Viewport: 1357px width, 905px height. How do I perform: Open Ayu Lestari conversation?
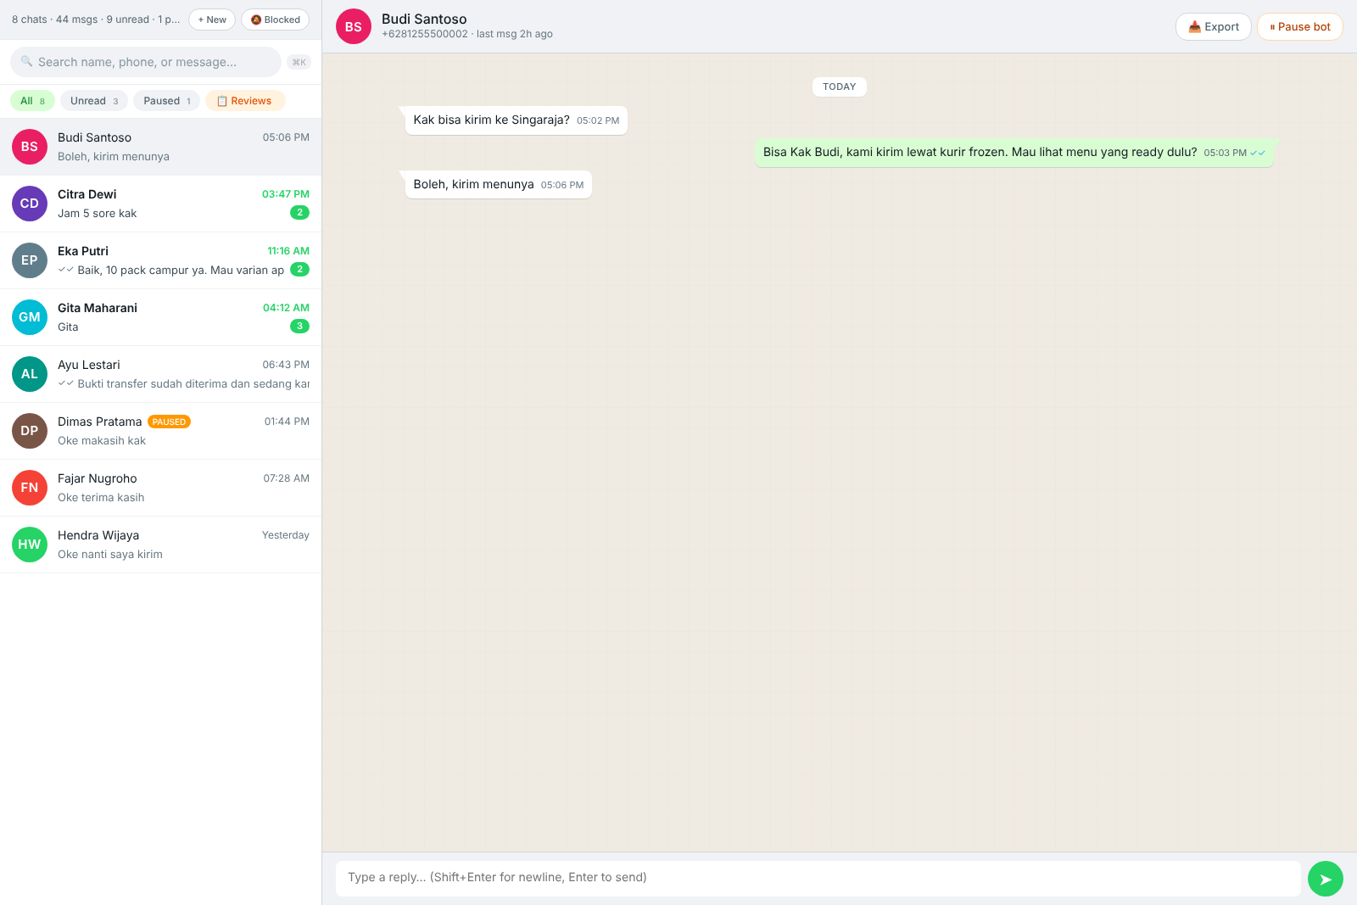(161, 374)
